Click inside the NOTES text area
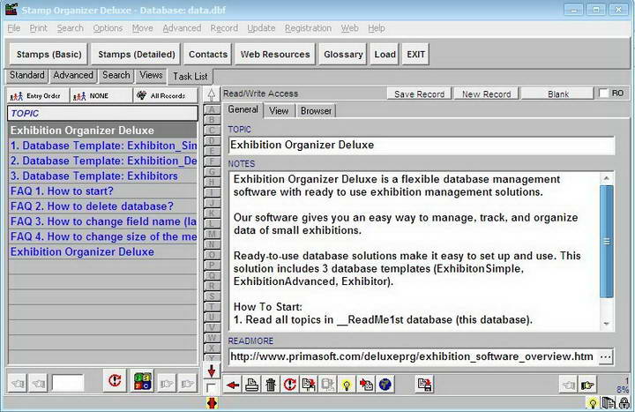This screenshot has width=635, height=412. point(415,250)
